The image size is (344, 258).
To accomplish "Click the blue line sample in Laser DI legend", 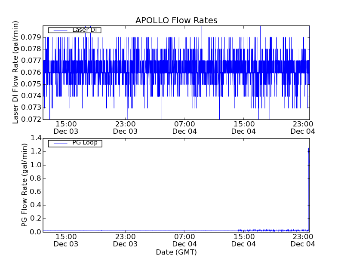I will [x=59, y=30].
